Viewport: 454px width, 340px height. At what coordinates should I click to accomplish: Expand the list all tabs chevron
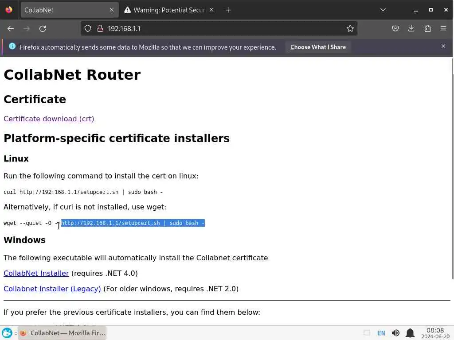pos(383,10)
